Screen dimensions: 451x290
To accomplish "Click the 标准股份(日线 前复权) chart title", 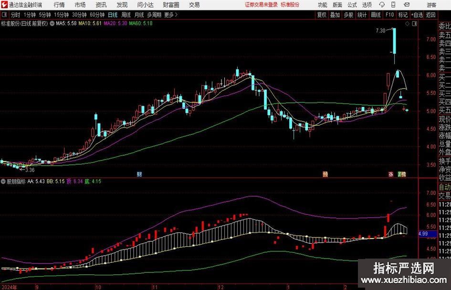I will tap(24, 23).
